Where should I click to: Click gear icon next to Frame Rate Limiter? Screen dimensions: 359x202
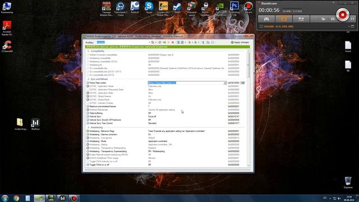pyautogui.click(x=88, y=83)
